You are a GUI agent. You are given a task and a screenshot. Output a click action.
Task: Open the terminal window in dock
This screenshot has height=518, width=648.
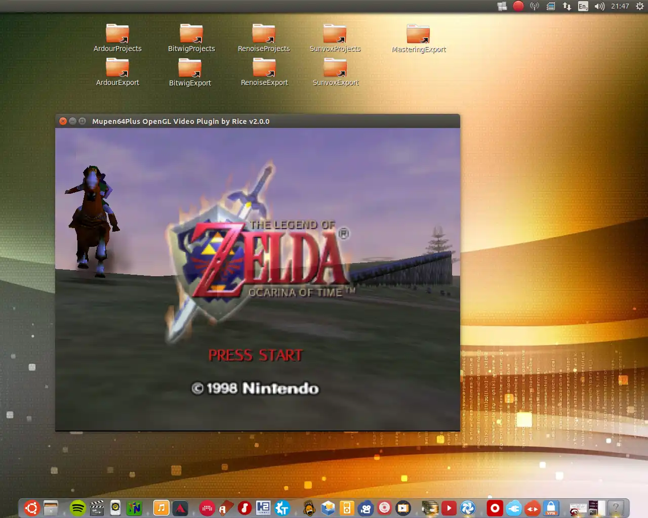(x=596, y=508)
